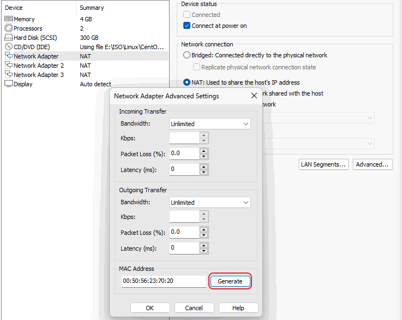
Task: Open the LAN Segments settings
Action: coord(323,164)
